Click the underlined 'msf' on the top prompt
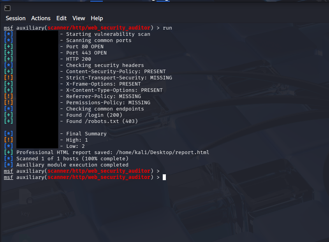Viewport: 329px width, 242px height. coord(9,28)
